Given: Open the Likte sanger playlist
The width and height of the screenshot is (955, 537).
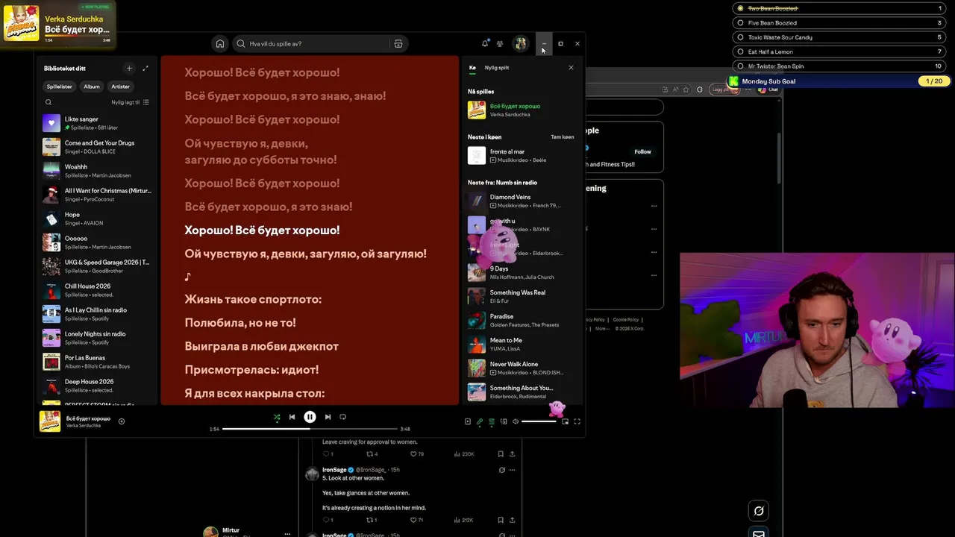Looking at the screenshot, I should [x=97, y=123].
